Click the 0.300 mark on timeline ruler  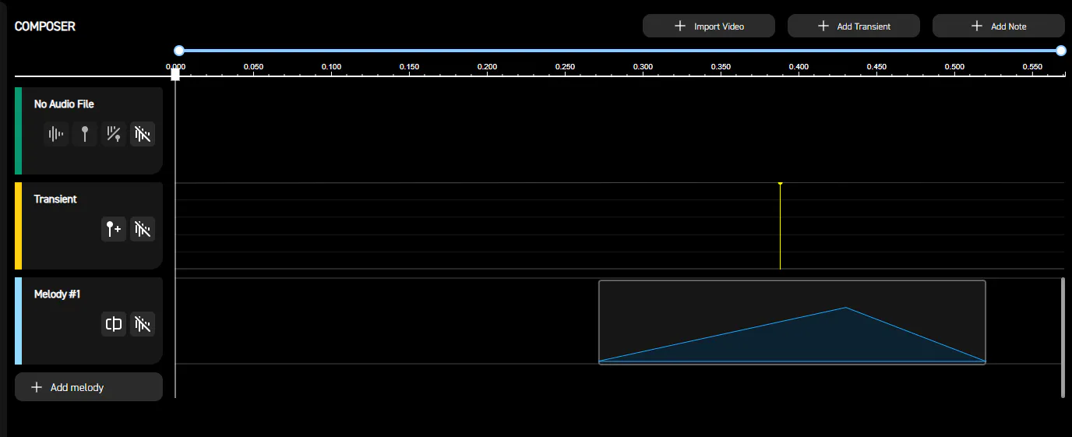point(643,67)
